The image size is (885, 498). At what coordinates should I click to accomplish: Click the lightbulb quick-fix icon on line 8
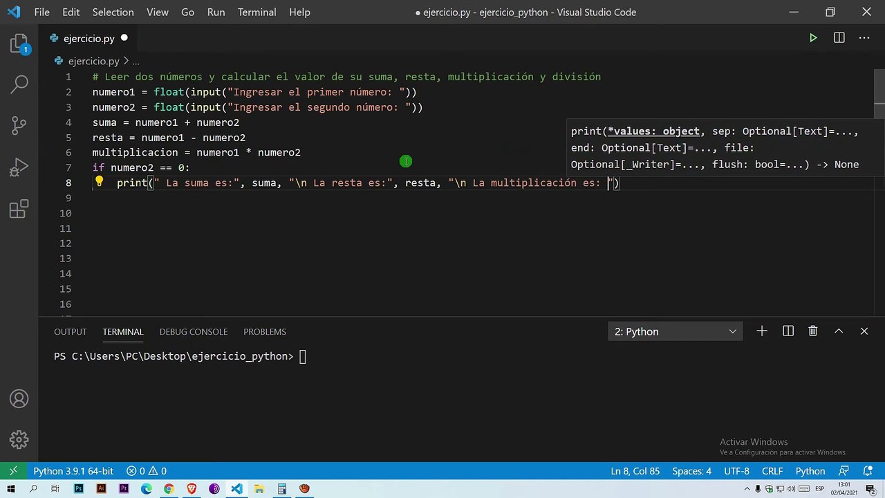click(x=99, y=182)
